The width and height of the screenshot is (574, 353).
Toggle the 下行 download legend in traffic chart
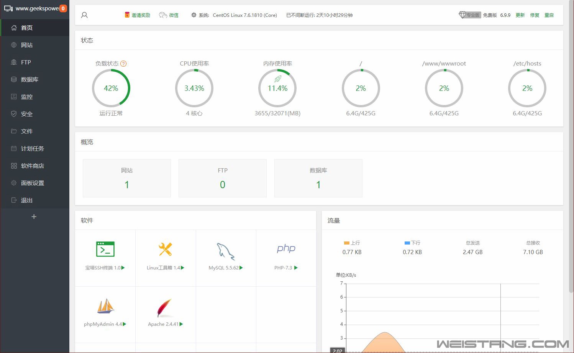[x=412, y=243]
